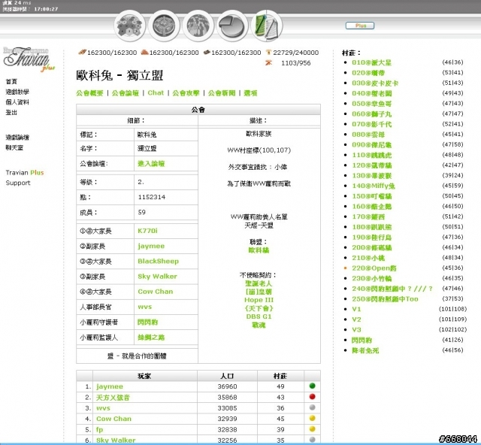Open the row 2 player name link
This screenshot has height=445, width=481.
113,398
